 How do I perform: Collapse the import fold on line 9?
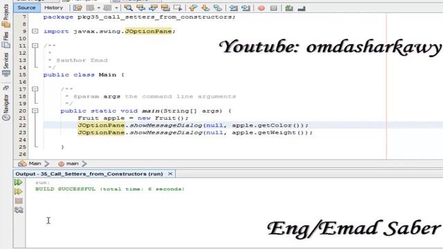point(35,31)
